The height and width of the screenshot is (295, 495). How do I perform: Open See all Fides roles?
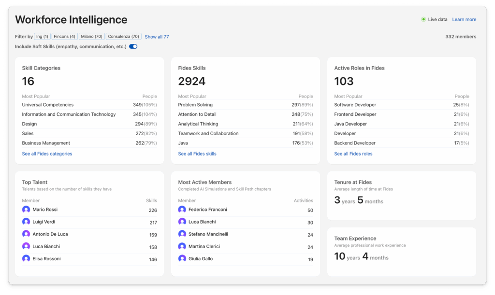pos(353,154)
